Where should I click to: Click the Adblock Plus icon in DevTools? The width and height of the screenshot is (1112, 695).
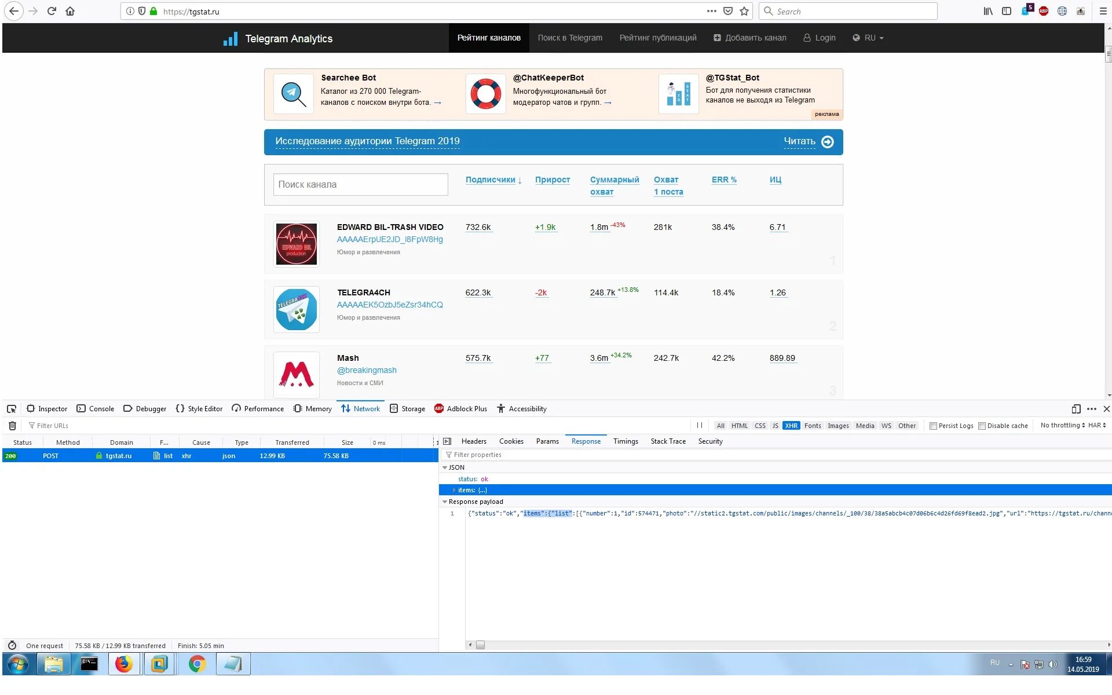[x=438, y=408]
